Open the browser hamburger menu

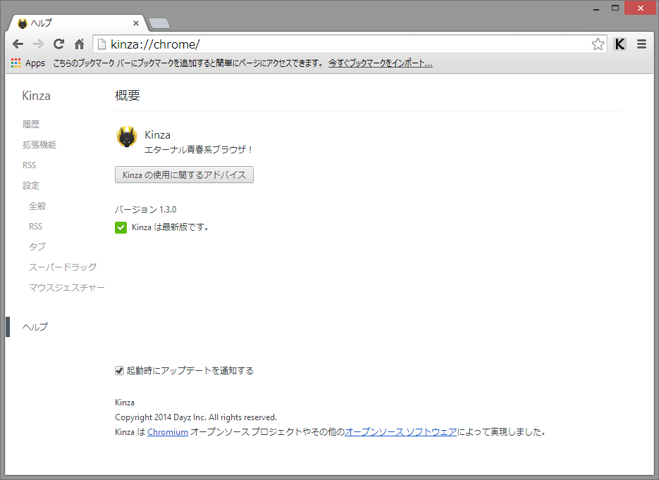pos(642,43)
